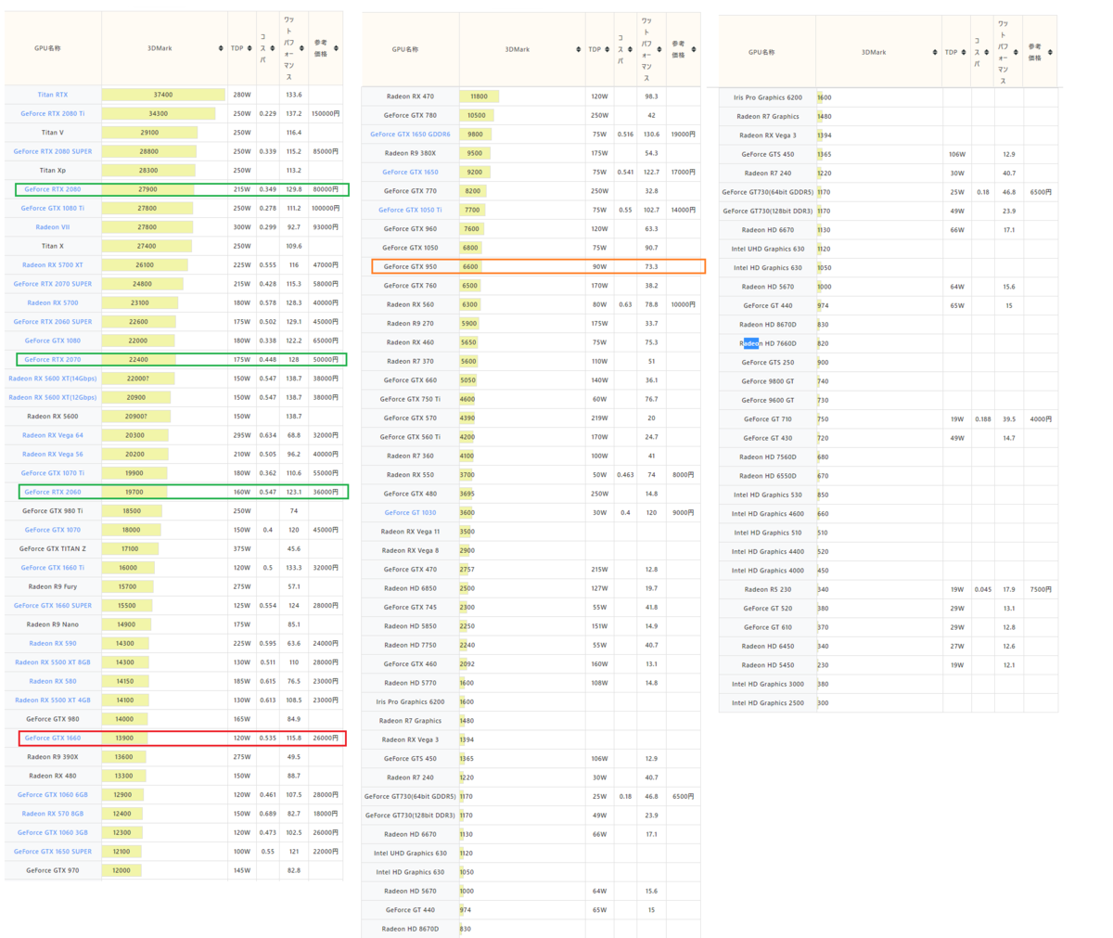
Task: Click the Titan Xp row name
Action: click(x=53, y=171)
